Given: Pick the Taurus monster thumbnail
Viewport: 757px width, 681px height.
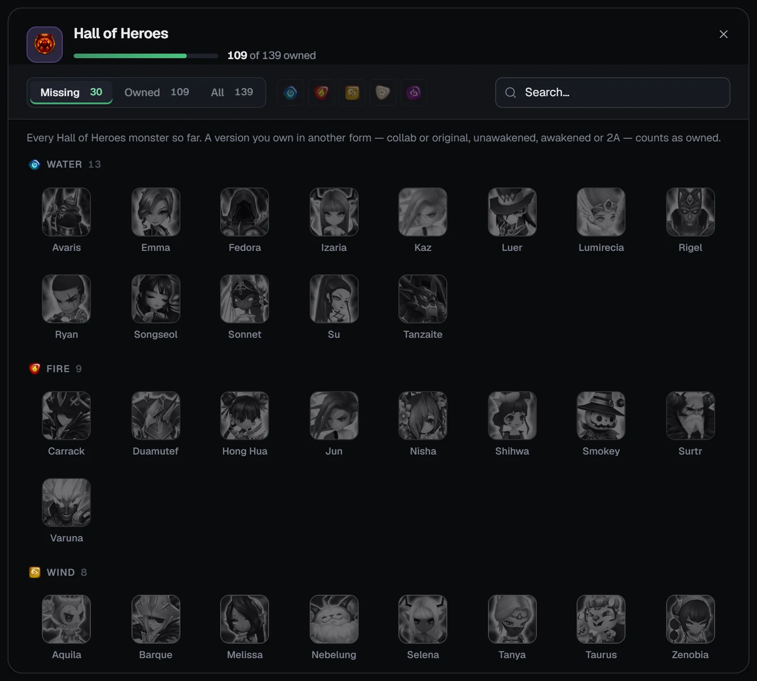Looking at the screenshot, I should 601,619.
